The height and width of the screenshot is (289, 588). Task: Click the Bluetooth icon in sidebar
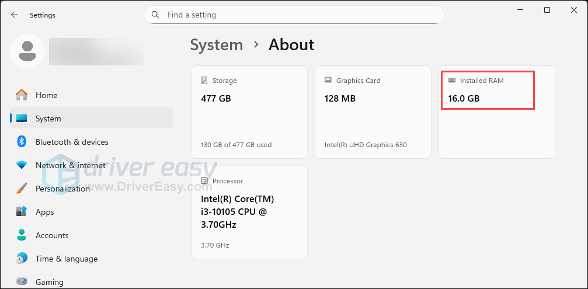coord(22,142)
